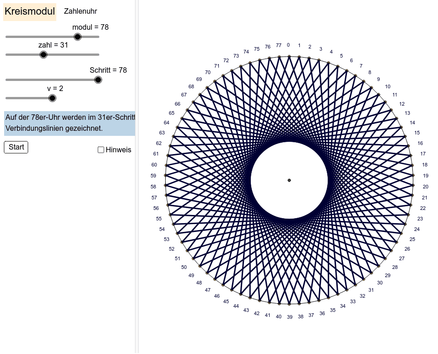Image resolution: width=438 pixels, height=354 pixels.
Task: Click the Kreismodul title
Action: (x=30, y=11)
